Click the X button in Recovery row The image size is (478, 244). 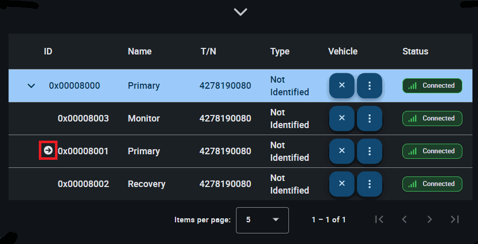pos(342,184)
